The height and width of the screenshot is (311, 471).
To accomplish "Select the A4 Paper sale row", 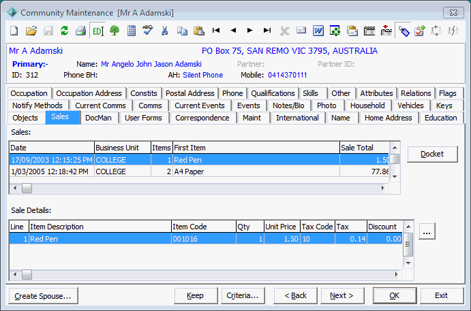I will (x=200, y=171).
